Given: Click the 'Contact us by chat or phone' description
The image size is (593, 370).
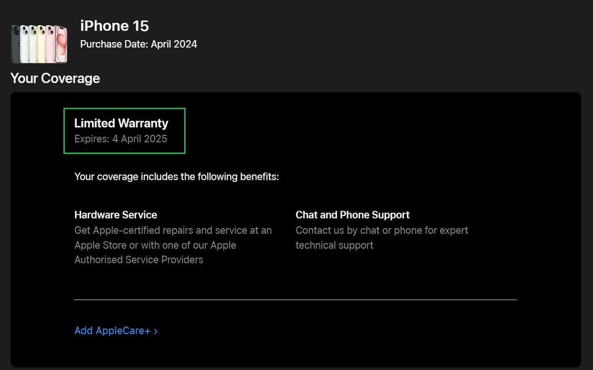Looking at the screenshot, I should [x=382, y=238].
